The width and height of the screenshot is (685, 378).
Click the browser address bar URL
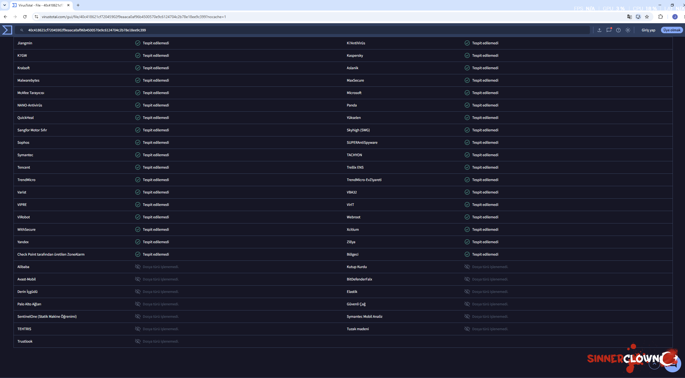[134, 17]
